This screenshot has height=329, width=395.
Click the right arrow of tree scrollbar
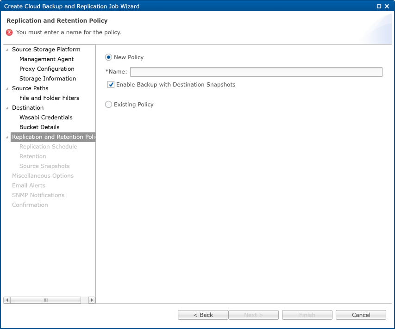pyautogui.click(x=92, y=300)
